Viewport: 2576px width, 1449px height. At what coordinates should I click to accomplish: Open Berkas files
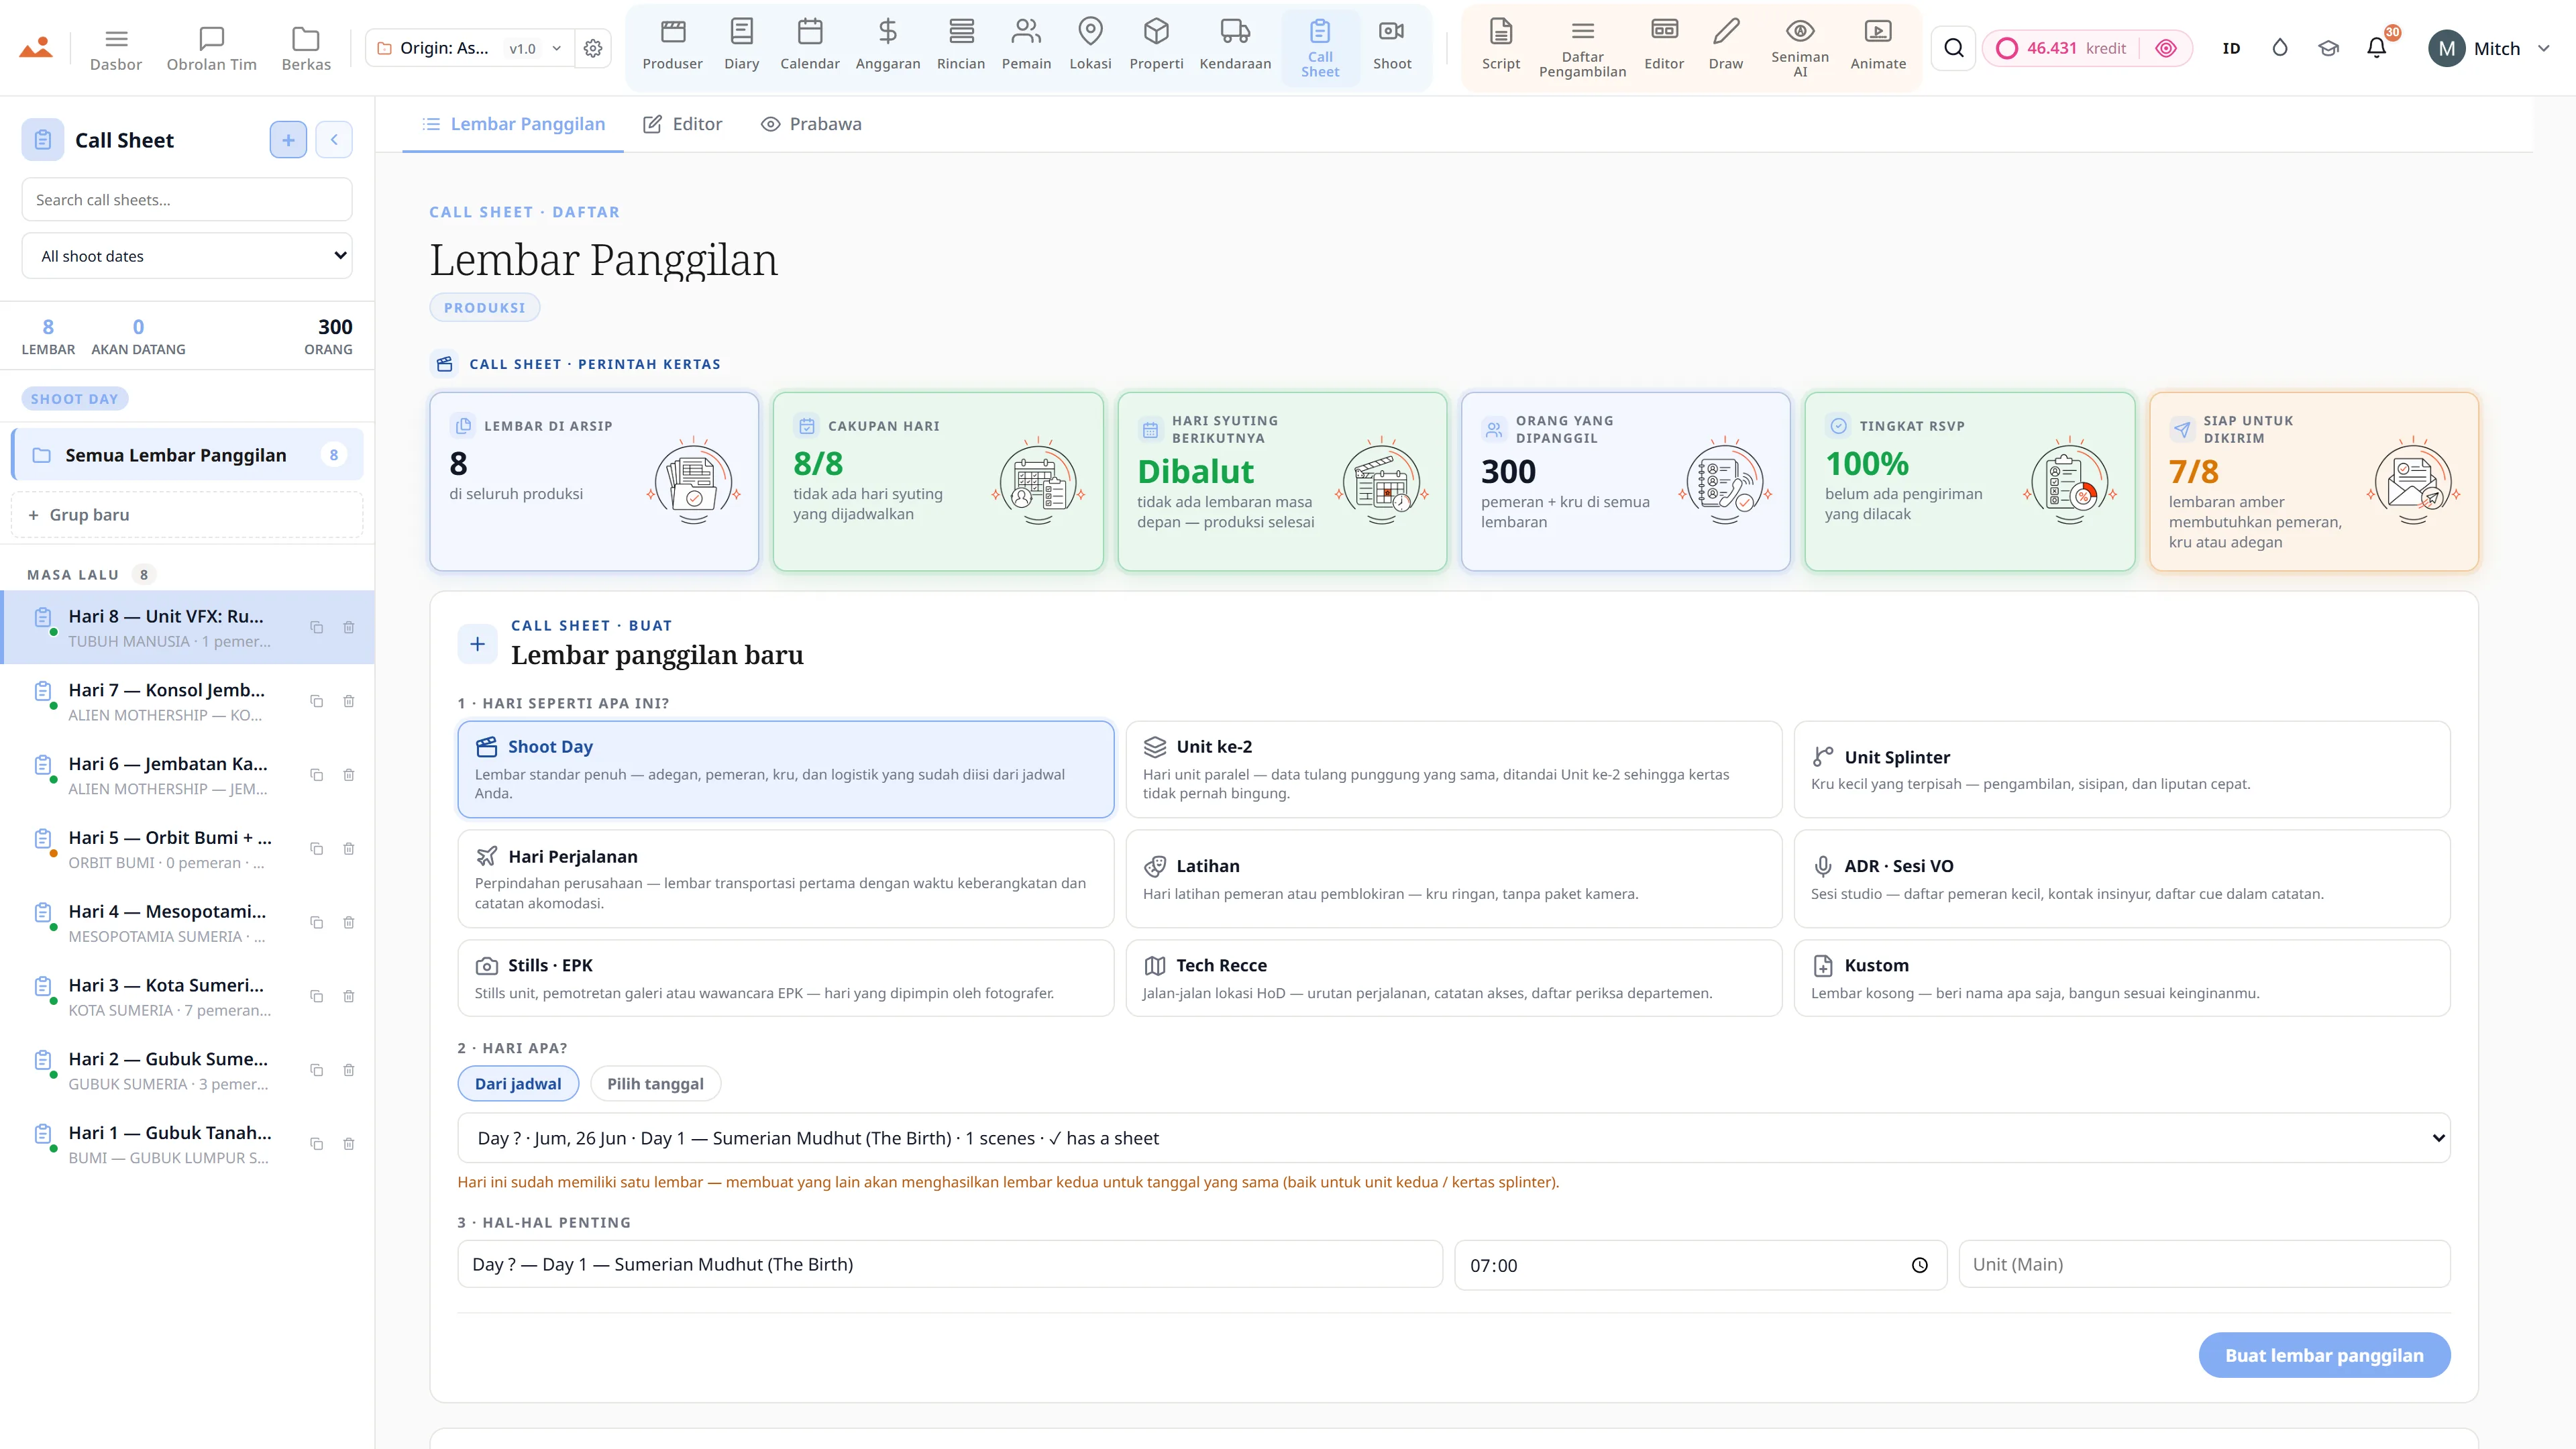click(305, 48)
